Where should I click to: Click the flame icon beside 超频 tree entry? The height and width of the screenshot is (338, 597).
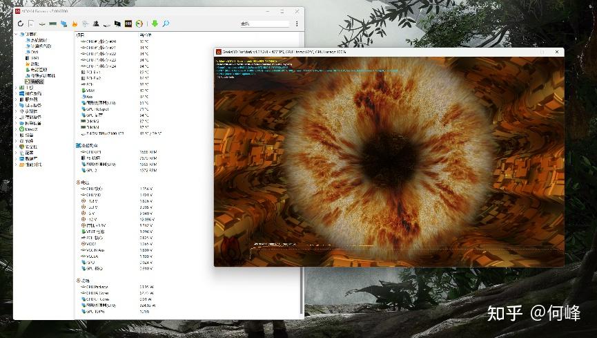click(28, 64)
